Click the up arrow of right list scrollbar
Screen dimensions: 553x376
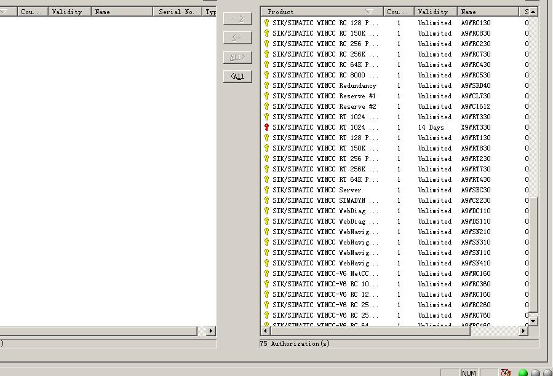click(533, 12)
